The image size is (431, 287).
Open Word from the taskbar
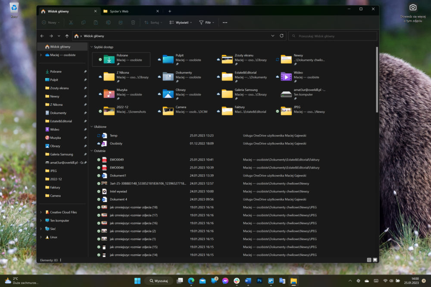pos(248,281)
